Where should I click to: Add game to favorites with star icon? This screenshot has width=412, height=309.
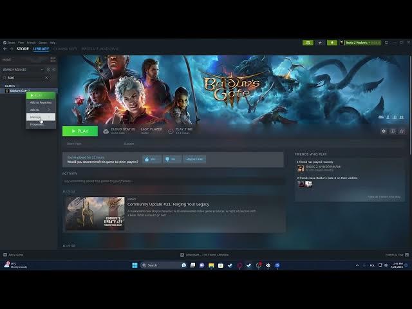[402, 131]
